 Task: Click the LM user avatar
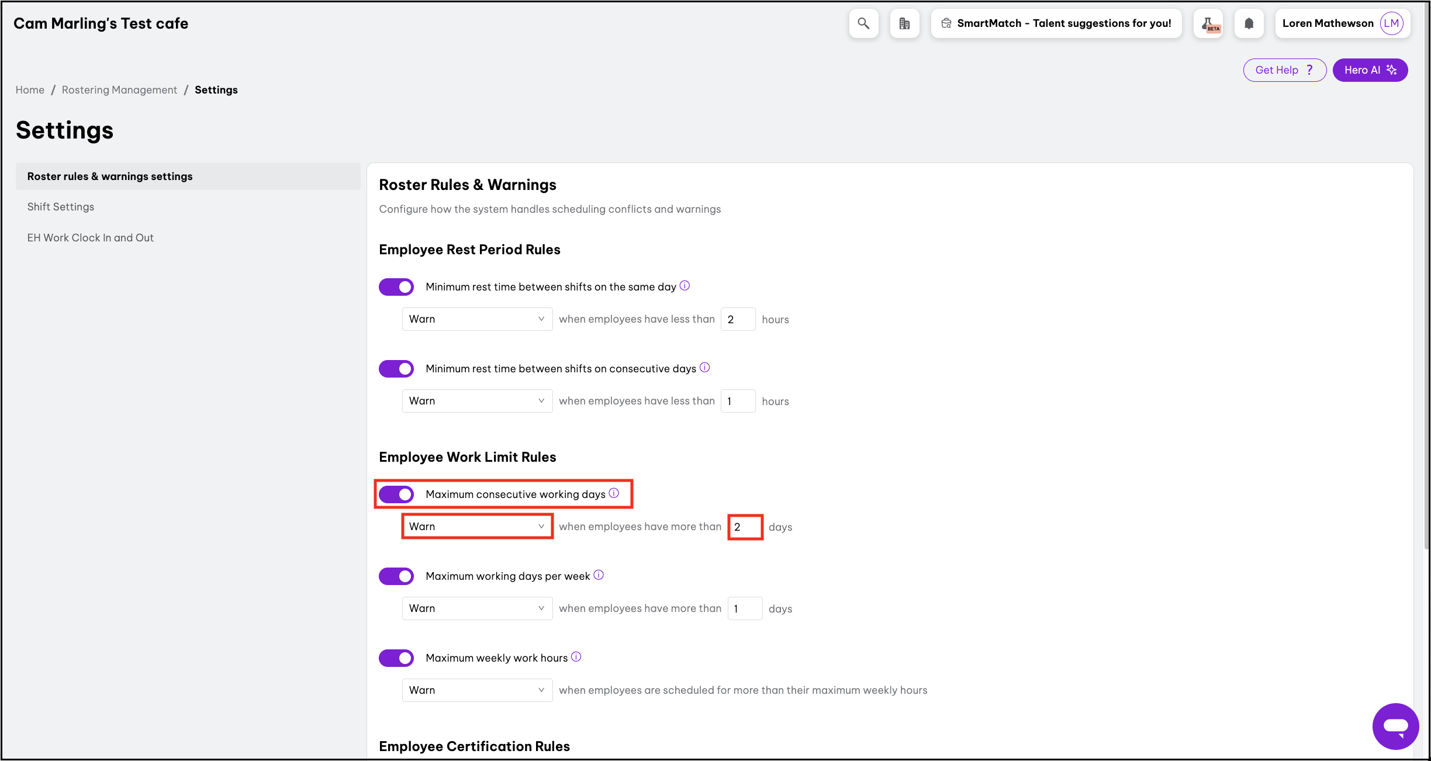click(x=1391, y=23)
